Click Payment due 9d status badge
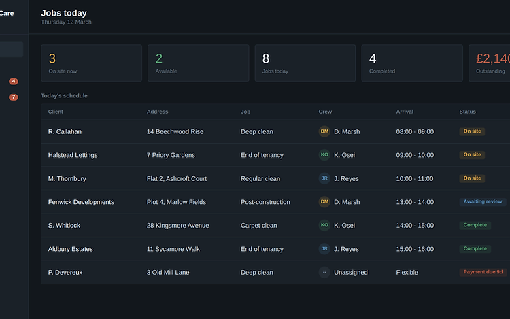The image size is (510, 319). pyautogui.click(x=483, y=272)
